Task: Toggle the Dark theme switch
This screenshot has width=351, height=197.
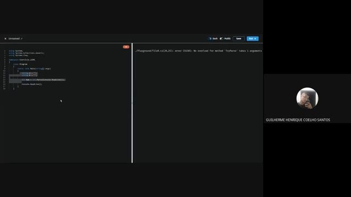Action: point(210,39)
